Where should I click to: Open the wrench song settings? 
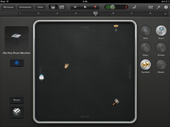tap(159, 7)
